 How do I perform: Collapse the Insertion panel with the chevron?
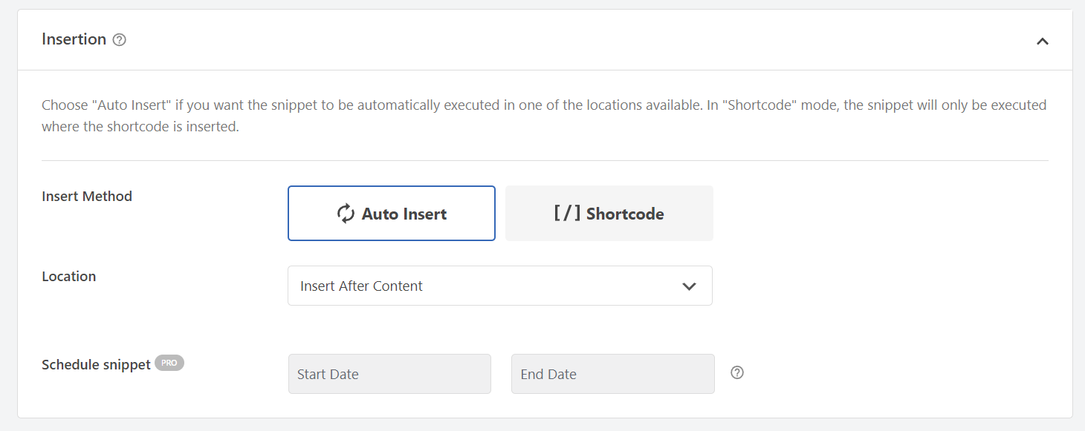[x=1043, y=41]
